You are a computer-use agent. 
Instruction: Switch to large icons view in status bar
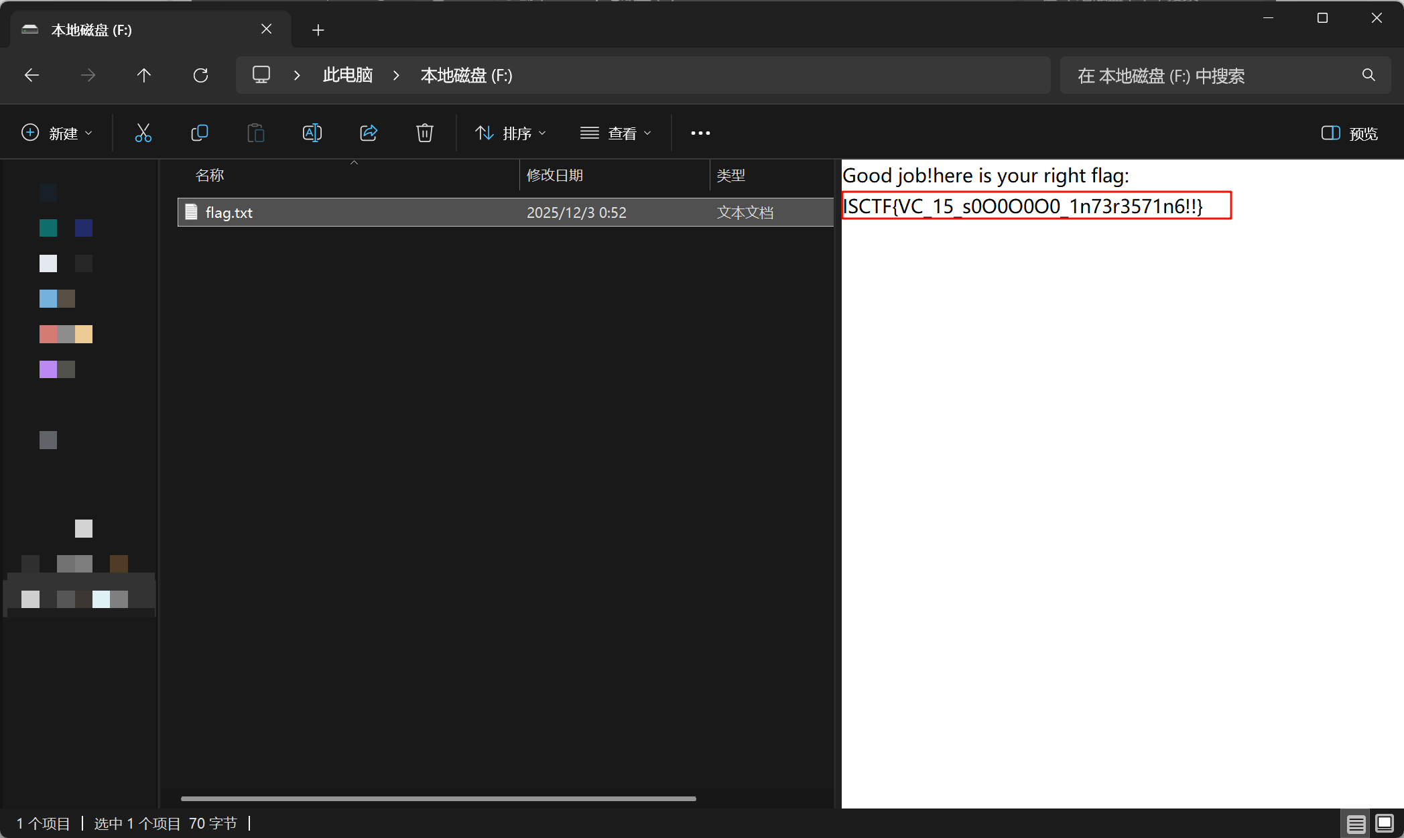pos(1385,823)
